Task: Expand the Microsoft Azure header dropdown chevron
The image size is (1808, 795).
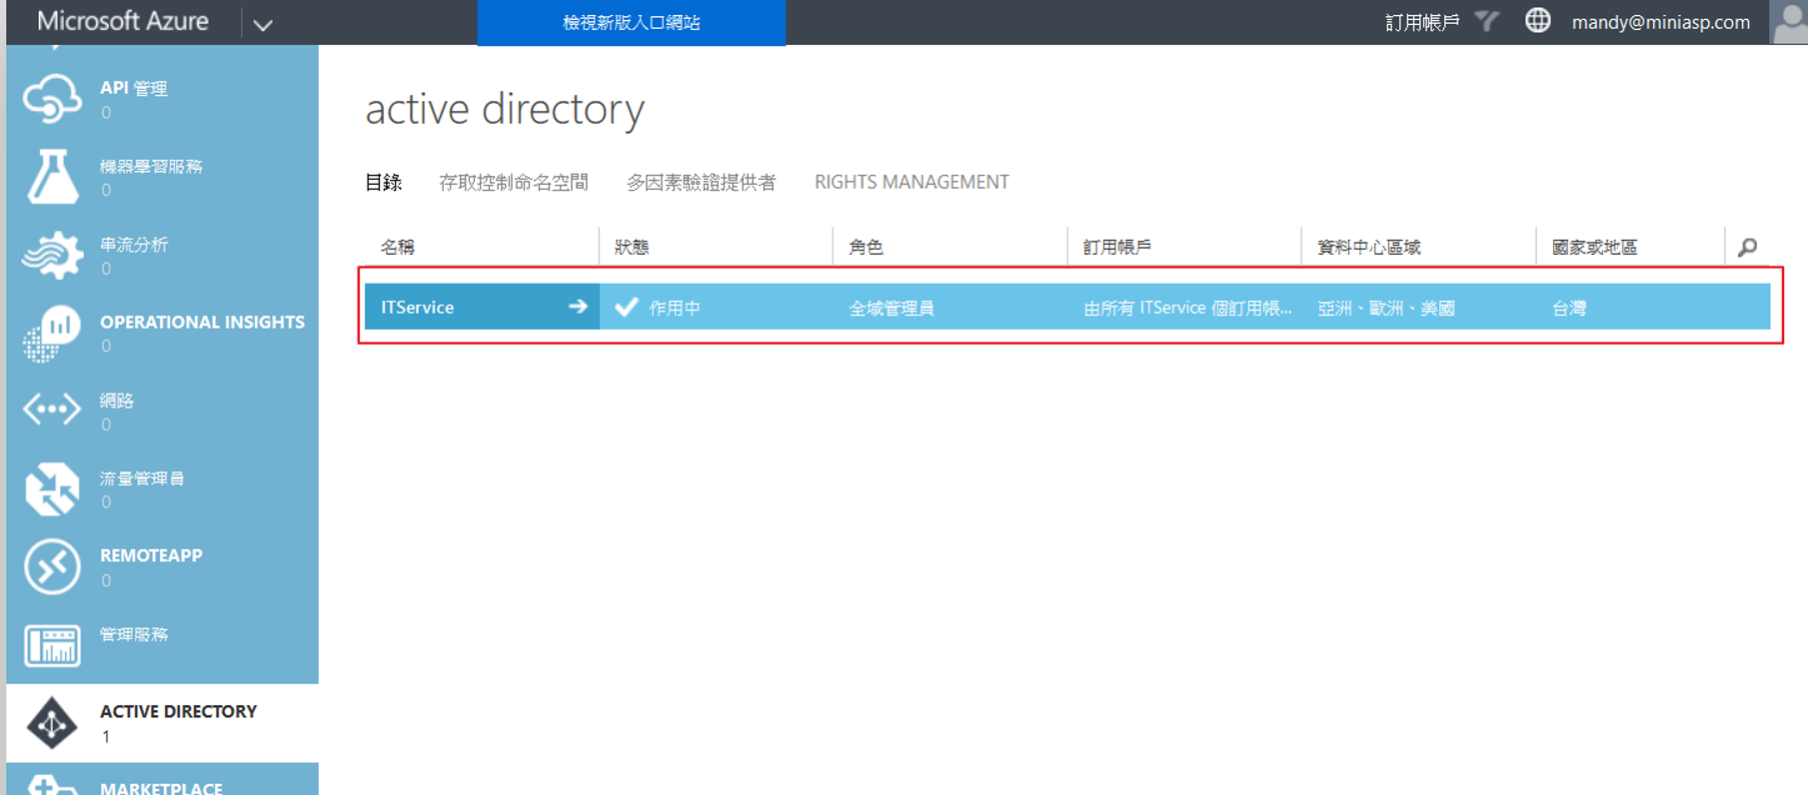Action: (x=263, y=25)
